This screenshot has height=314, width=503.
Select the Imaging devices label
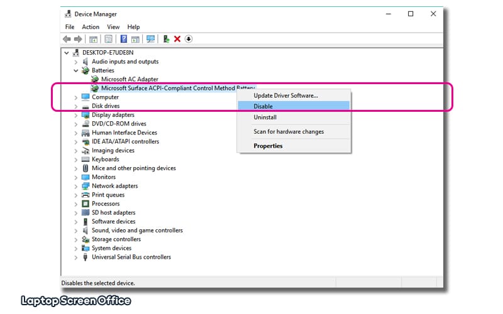click(113, 150)
